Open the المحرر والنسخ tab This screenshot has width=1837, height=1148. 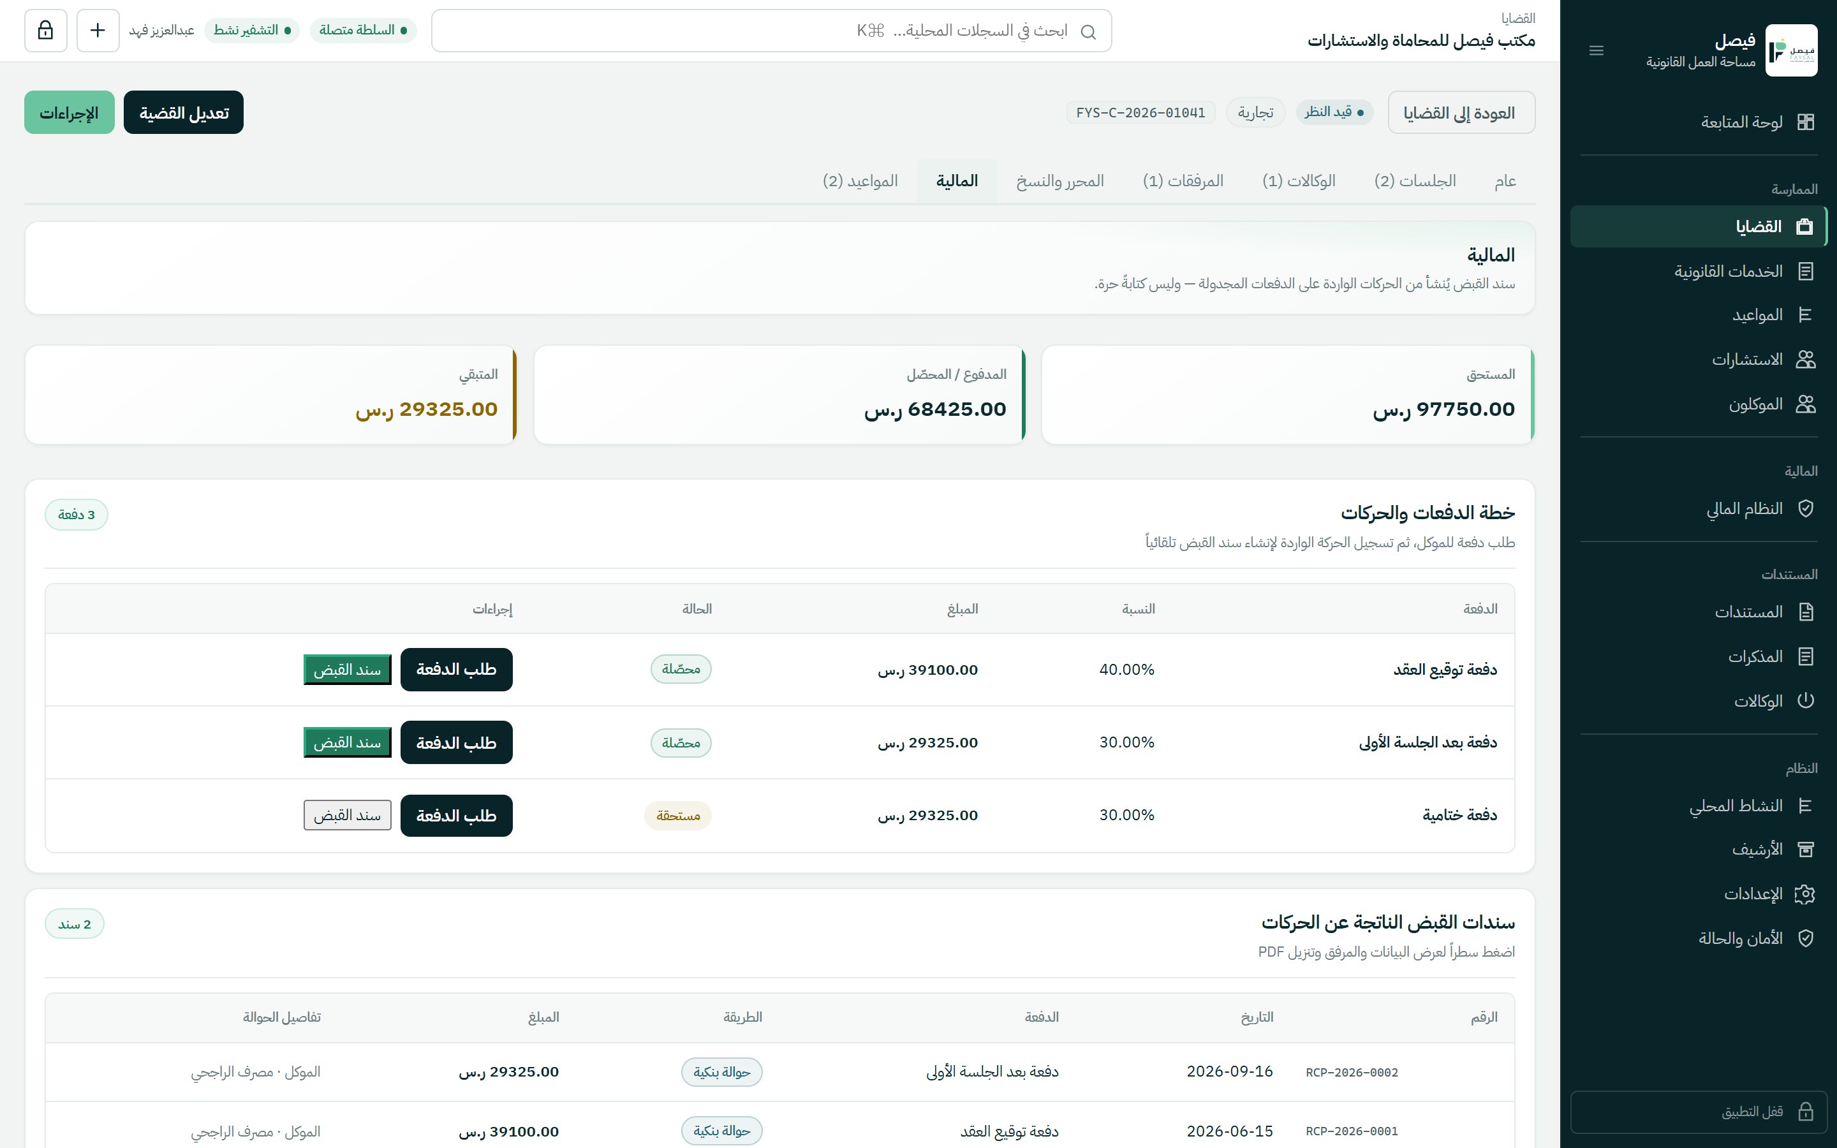coord(1061,180)
